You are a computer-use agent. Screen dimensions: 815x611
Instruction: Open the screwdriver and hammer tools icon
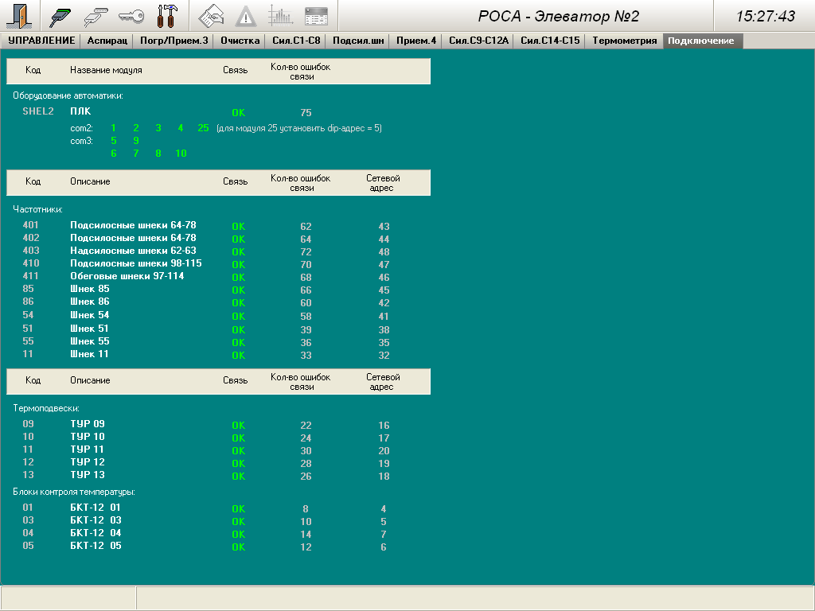(x=167, y=16)
